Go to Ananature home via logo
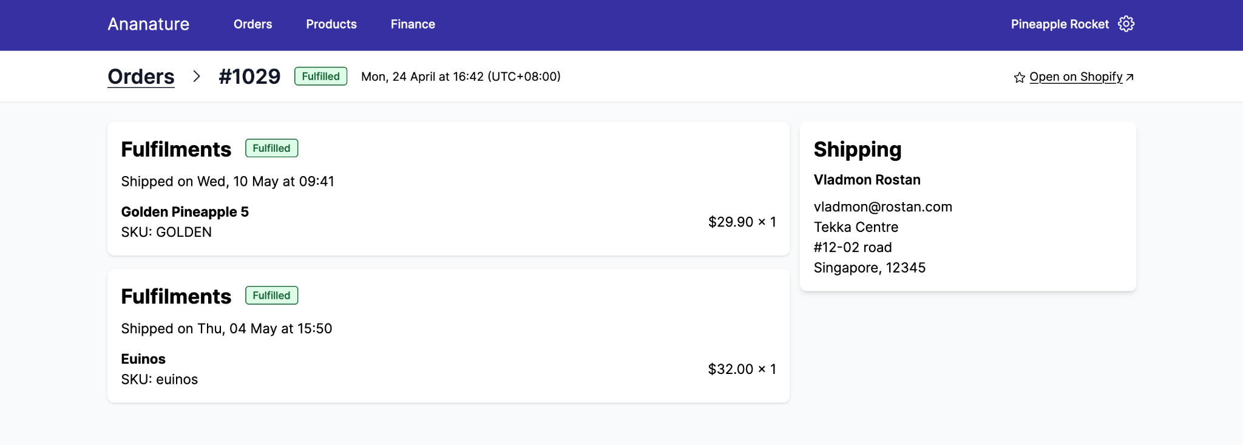The width and height of the screenshot is (1243, 445). pos(148,24)
